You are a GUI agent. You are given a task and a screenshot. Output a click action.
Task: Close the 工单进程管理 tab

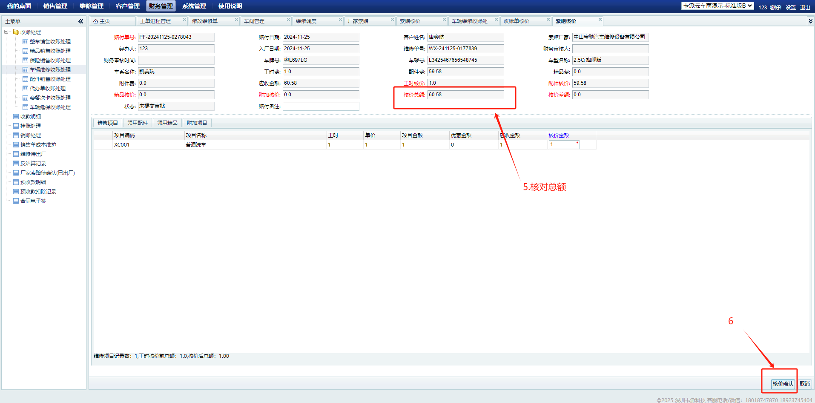[184, 20]
